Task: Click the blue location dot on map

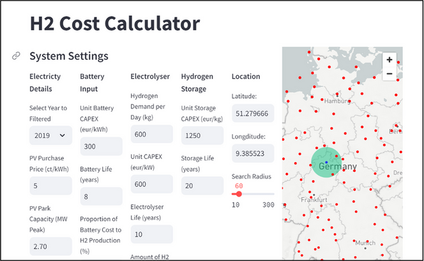Action: 326,162
